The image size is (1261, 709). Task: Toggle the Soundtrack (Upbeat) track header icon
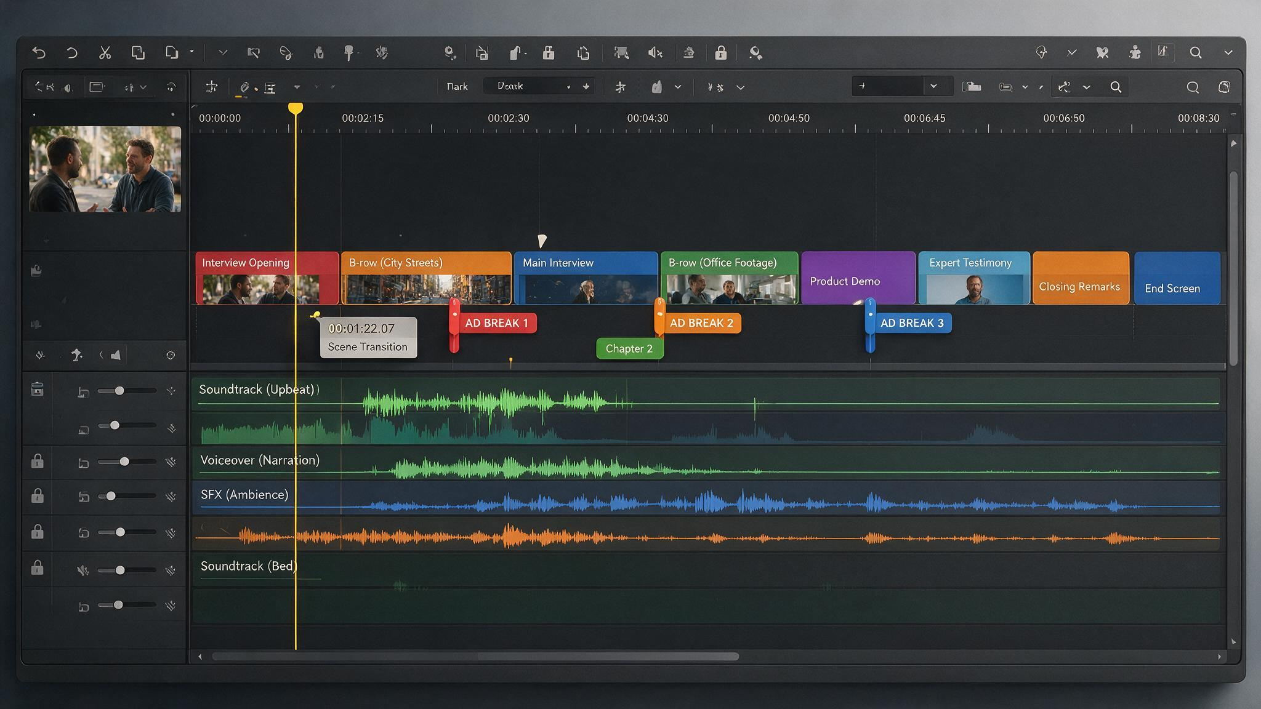[x=38, y=389]
